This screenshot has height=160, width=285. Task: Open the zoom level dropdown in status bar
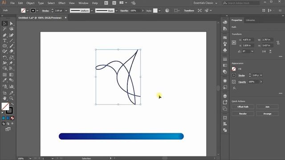click(30, 158)
